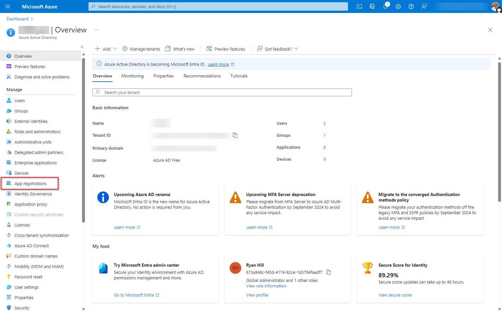Image resolution: width=502 pixels, height=313 pixels.
Task: Click the Search your tenant field
Action: pos(222,92)
